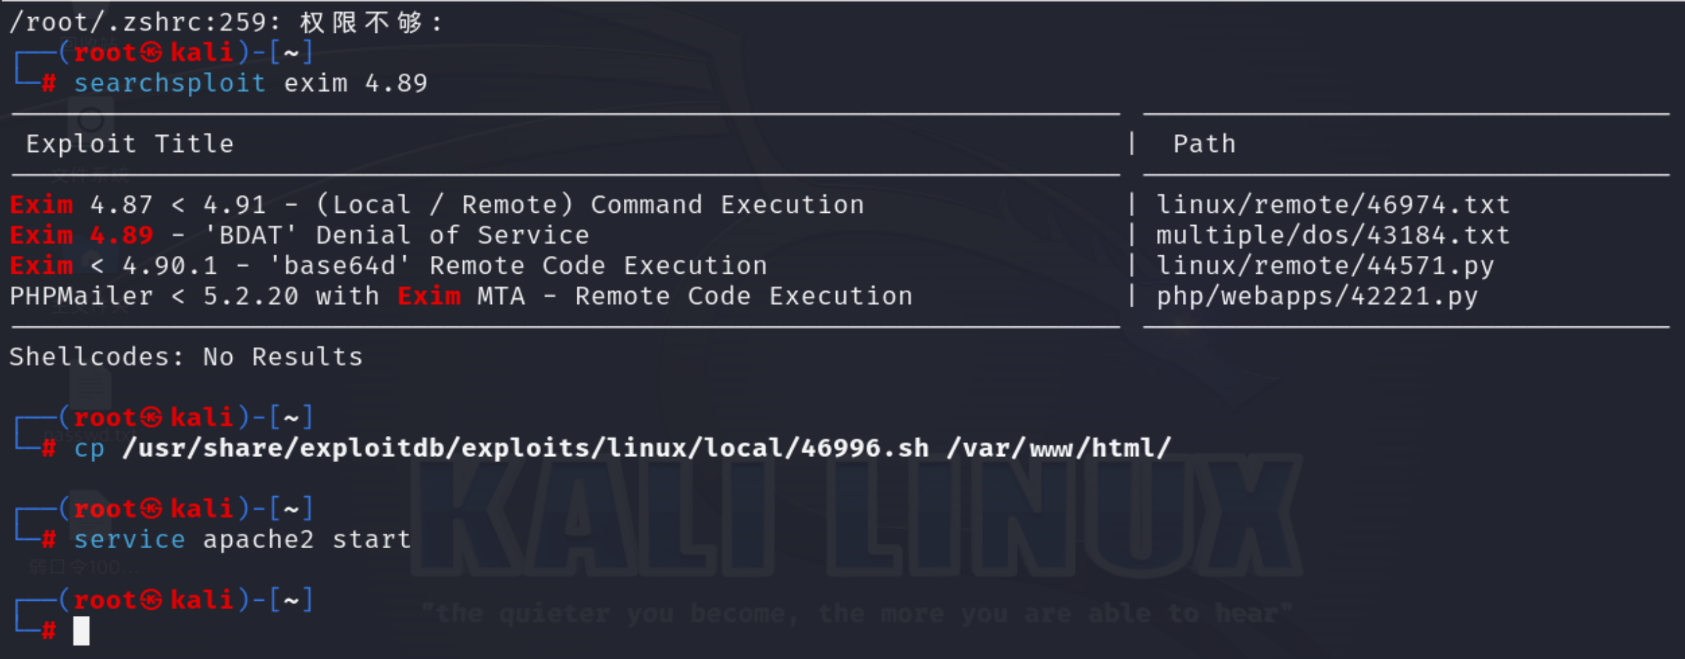Select path linux/remote/44571.py
The height and width of the screenshot is (659, 1685).
coord(1325,266)
